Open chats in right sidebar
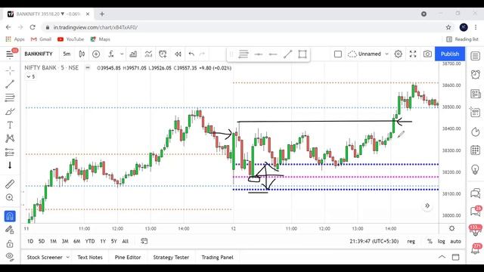The height and width of the screenshot is (272, 484). tap(476, 193)
